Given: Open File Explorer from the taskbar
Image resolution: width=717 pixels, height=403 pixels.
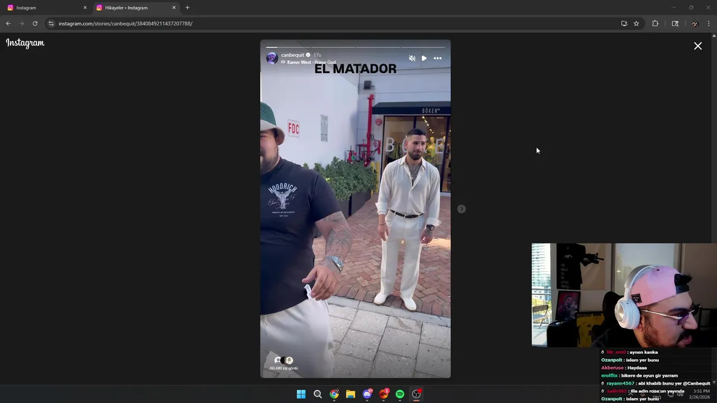Looking at the screenshot, I should click(x=350, y=394).
